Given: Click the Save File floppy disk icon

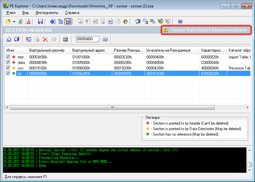Looking at the screenshot, I should [41, 22].
